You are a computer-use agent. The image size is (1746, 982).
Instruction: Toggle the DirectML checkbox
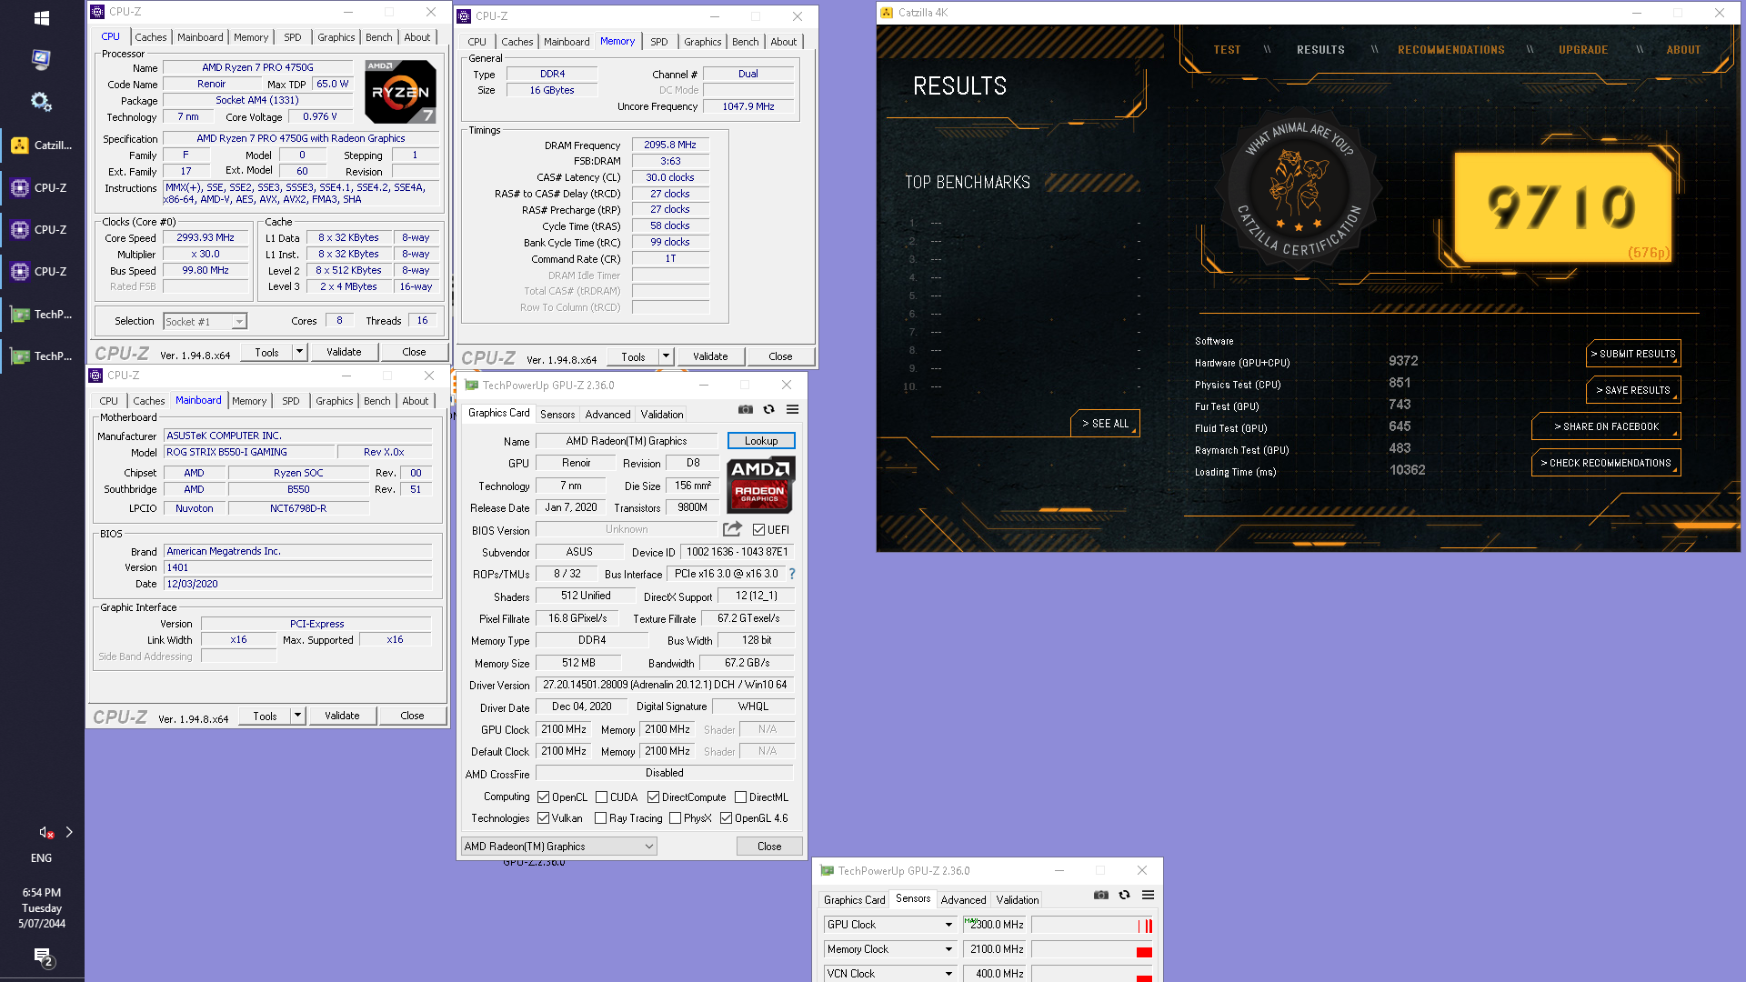[x=740, y=797]
